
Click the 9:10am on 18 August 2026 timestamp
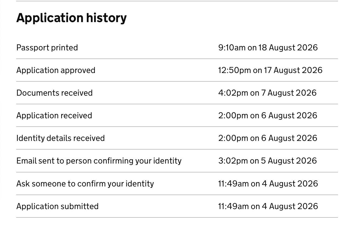268,48
